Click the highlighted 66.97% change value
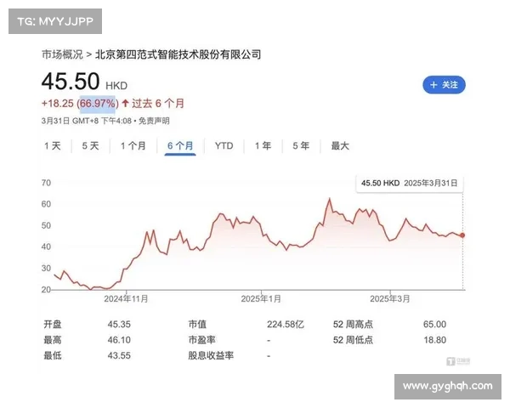Image resolution: width=510 pixels, height=408 pixels. click(98, 104)
